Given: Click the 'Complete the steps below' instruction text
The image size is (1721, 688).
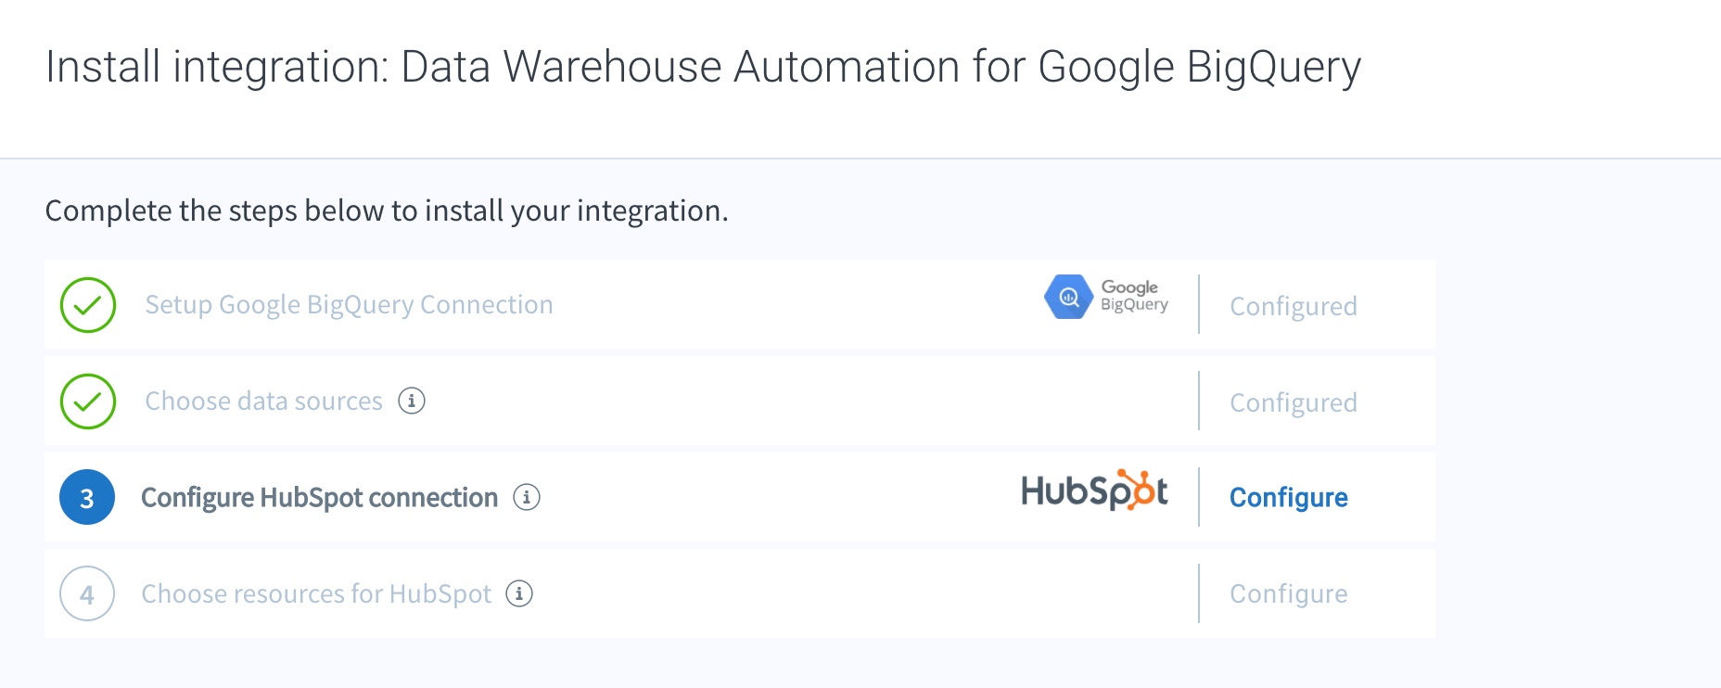Looking at the screenshot, I should [387, 211].
